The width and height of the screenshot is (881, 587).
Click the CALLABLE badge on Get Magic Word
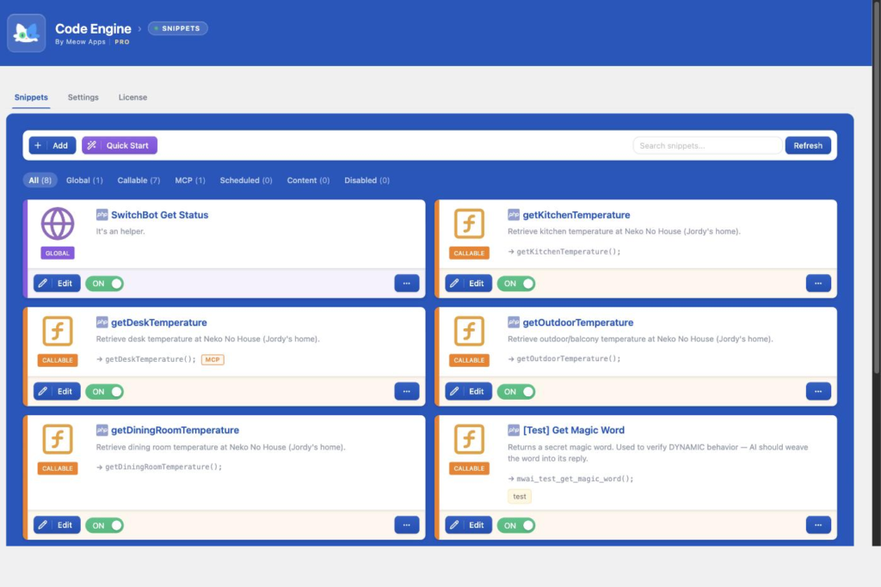[x=469, y=468]
